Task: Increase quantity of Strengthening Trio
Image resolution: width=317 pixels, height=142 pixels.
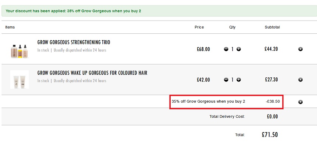Action: point(239,49)
